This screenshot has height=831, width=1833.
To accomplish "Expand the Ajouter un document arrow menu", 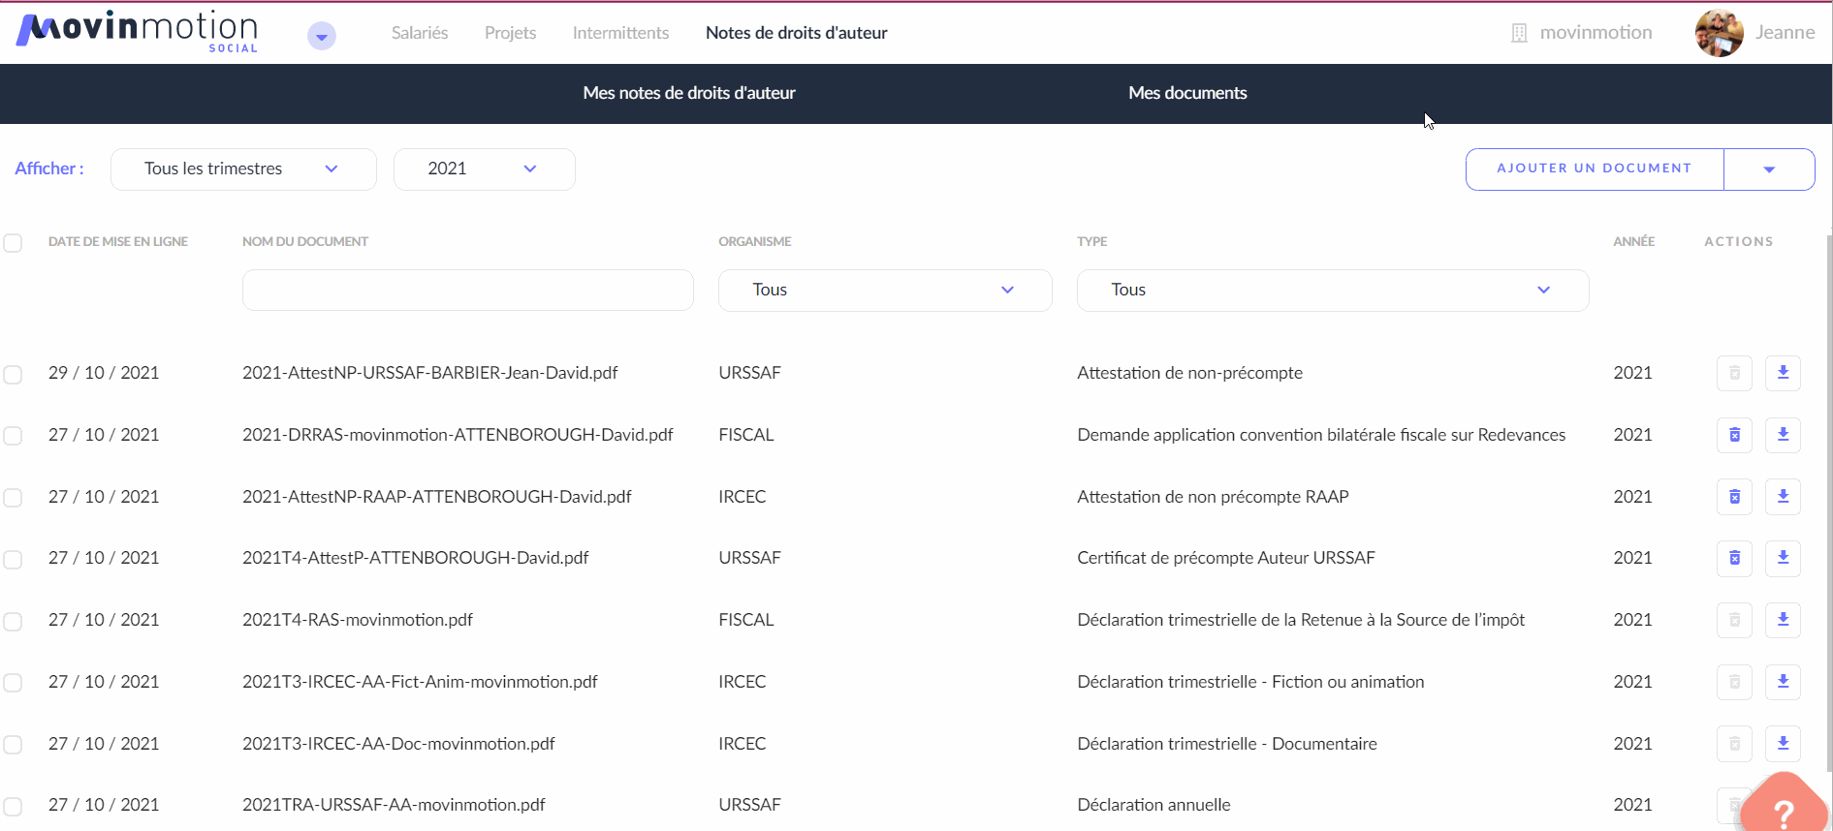I will (1769, 169).
